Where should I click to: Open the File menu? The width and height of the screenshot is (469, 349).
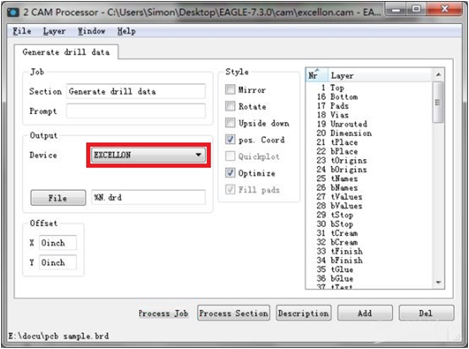(x=22, y=31)
